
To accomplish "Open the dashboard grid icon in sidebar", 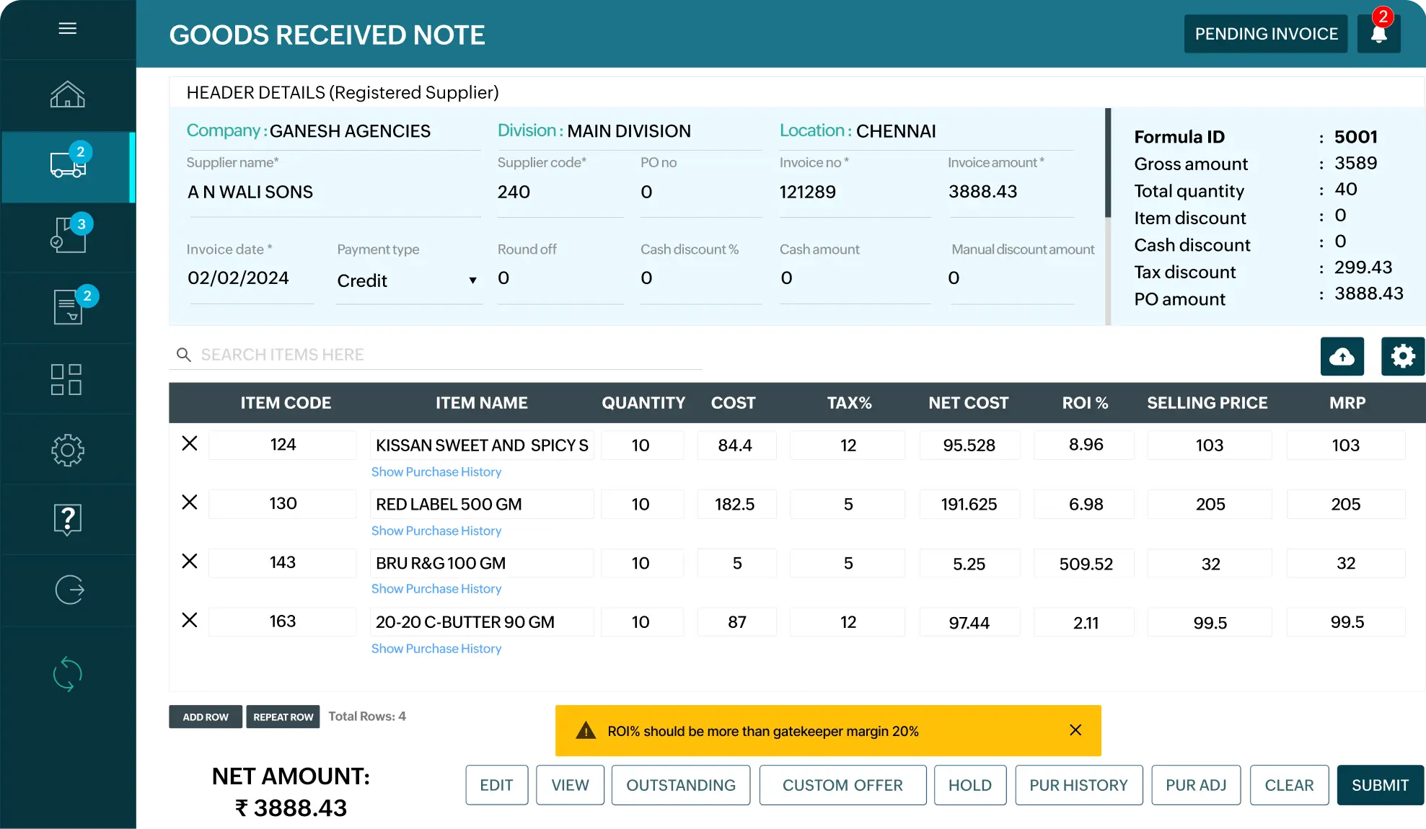I will click(67, 378).
